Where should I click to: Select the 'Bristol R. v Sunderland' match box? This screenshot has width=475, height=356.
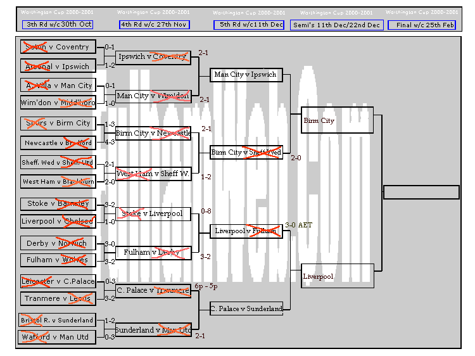pos(57,320)
